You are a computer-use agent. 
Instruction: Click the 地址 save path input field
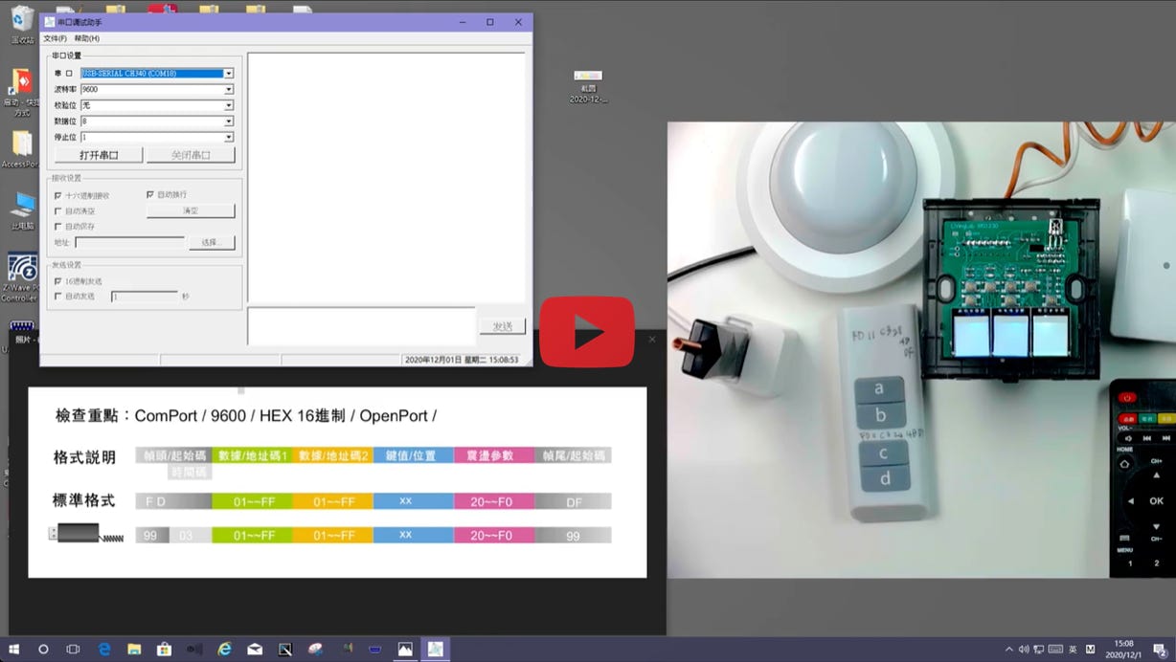coord(129,243)
